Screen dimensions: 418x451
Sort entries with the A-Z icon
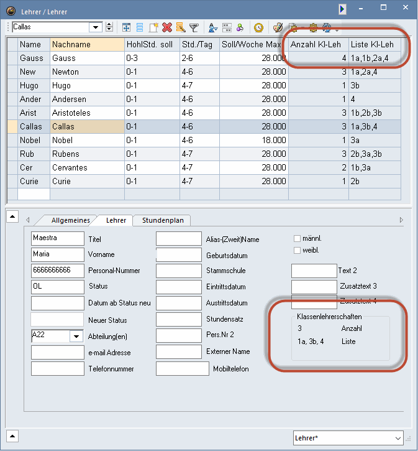[x=213, y=27]
